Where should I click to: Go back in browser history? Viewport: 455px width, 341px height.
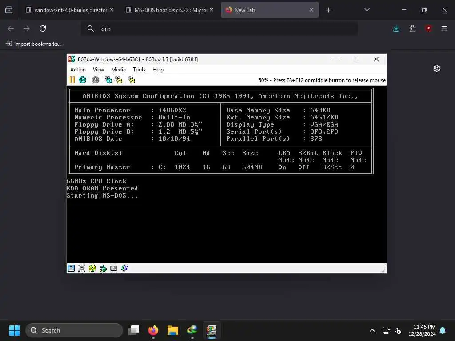pos(11,28)
